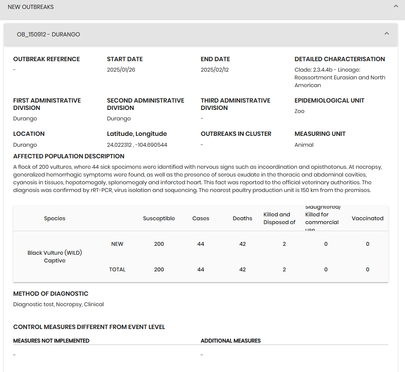This screenshot has width=405, height=372.
Task: Select the start date 2025/01/26
Action: pos(121,70)
